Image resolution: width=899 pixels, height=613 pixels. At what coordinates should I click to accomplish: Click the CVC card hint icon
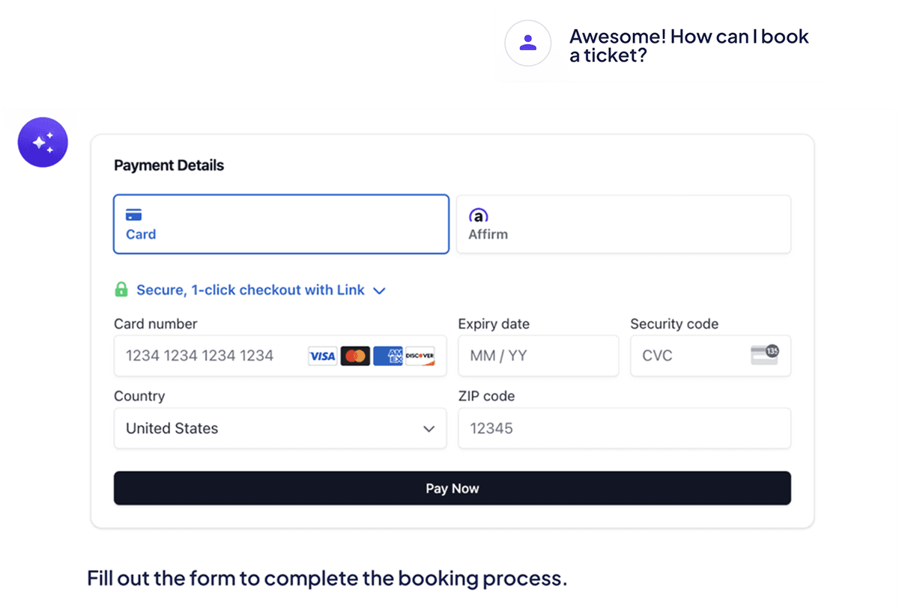coord(765,355)
